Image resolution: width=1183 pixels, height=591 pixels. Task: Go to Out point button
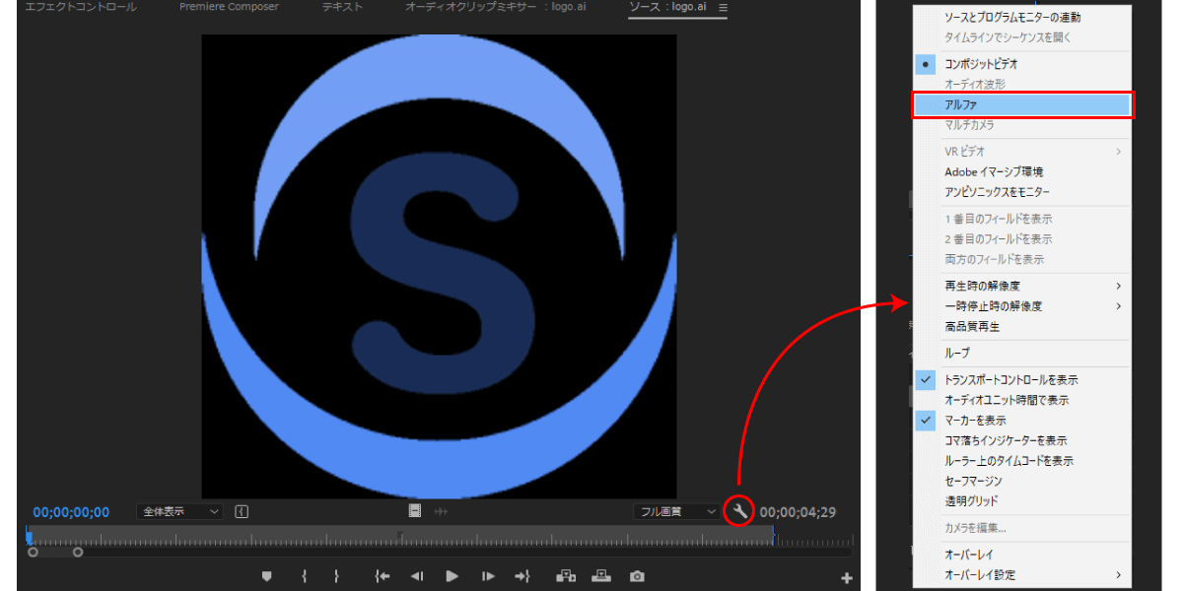click(x=523, y=576)
